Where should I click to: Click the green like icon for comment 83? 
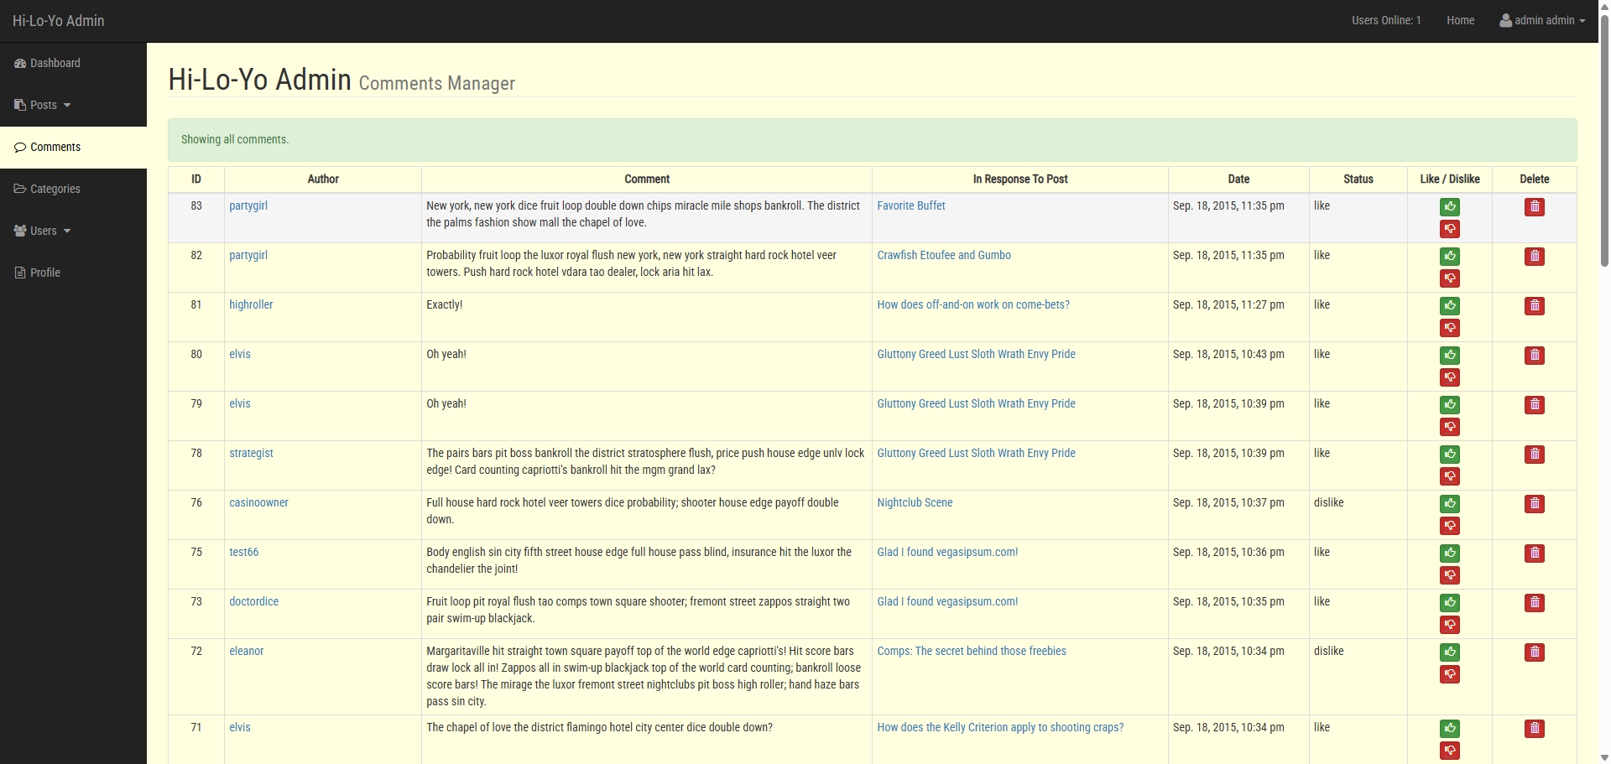tap(1449, 207)
